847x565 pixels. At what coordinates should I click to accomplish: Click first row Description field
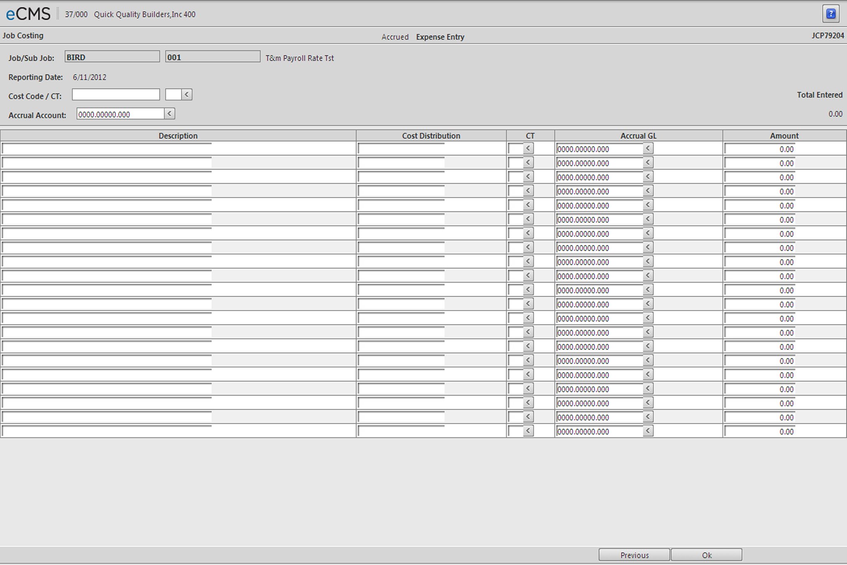coord(107,149)
